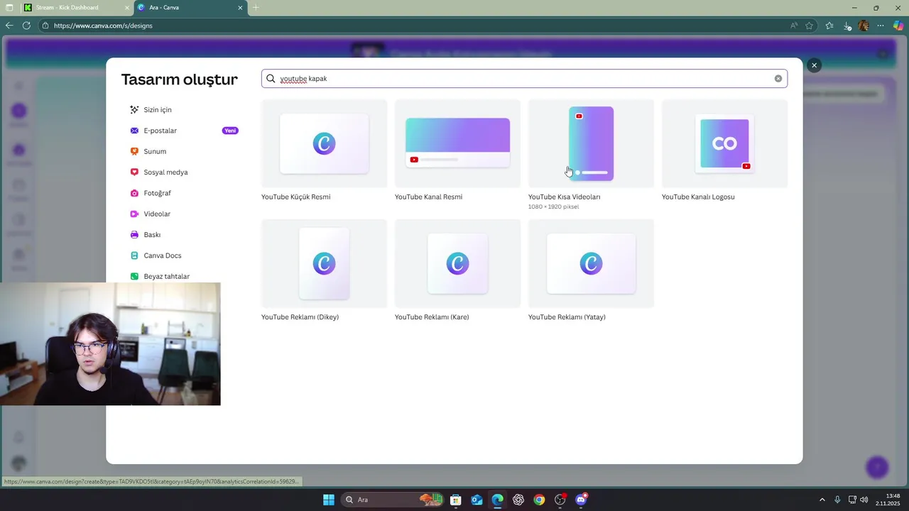Clear the youtube kapak search text
The image size is (909, 511).
(778, 79)
